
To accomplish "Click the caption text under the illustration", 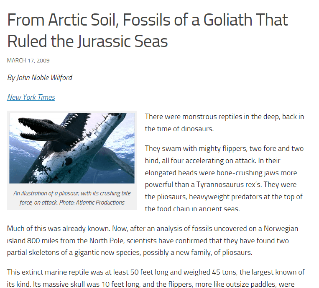I will (x=72, y=197).
